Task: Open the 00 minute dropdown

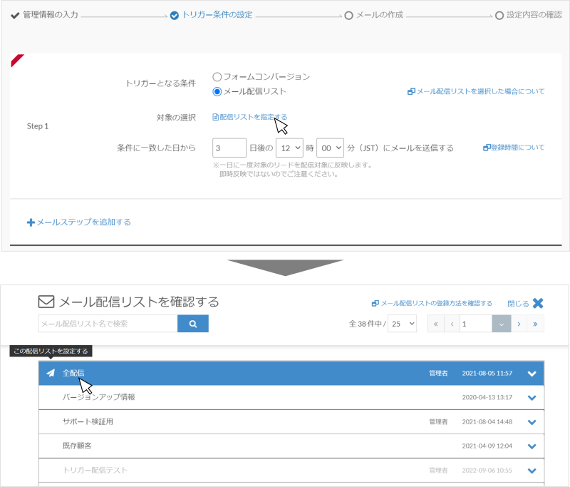Action: click(x=330, y=148)
